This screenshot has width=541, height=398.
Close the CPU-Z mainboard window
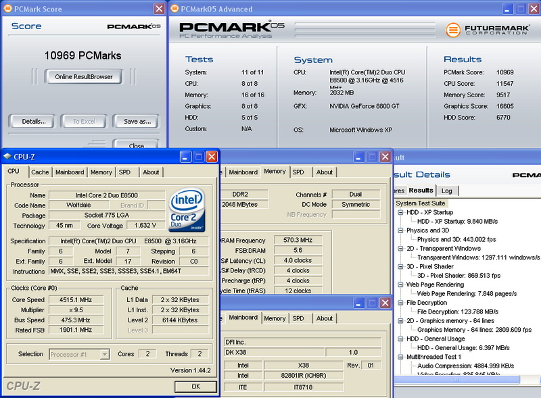tap(385, 303)
